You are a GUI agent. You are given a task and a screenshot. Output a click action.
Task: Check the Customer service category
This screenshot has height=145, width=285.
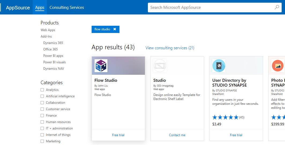coord(42,109)
